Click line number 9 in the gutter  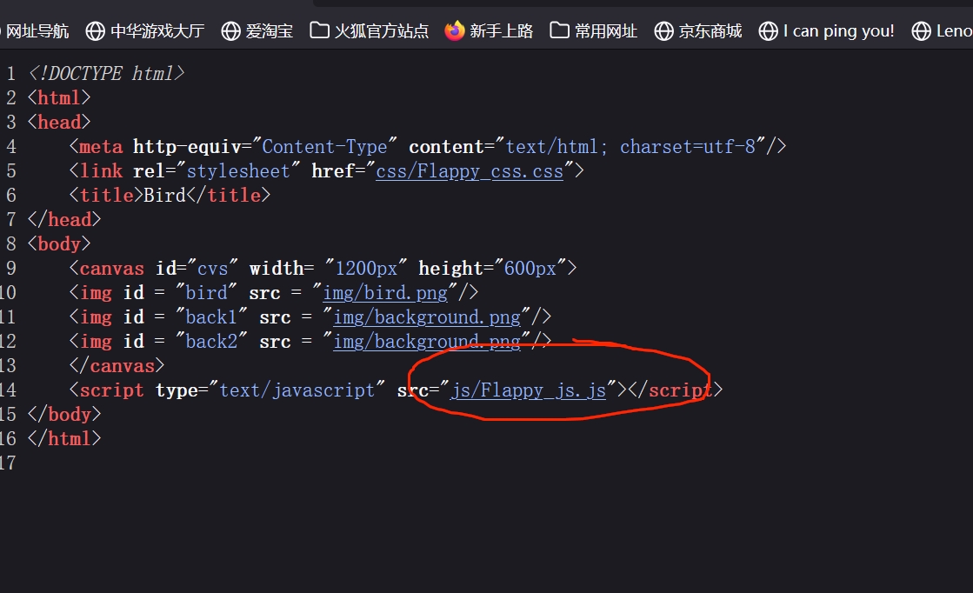point(10,269)
